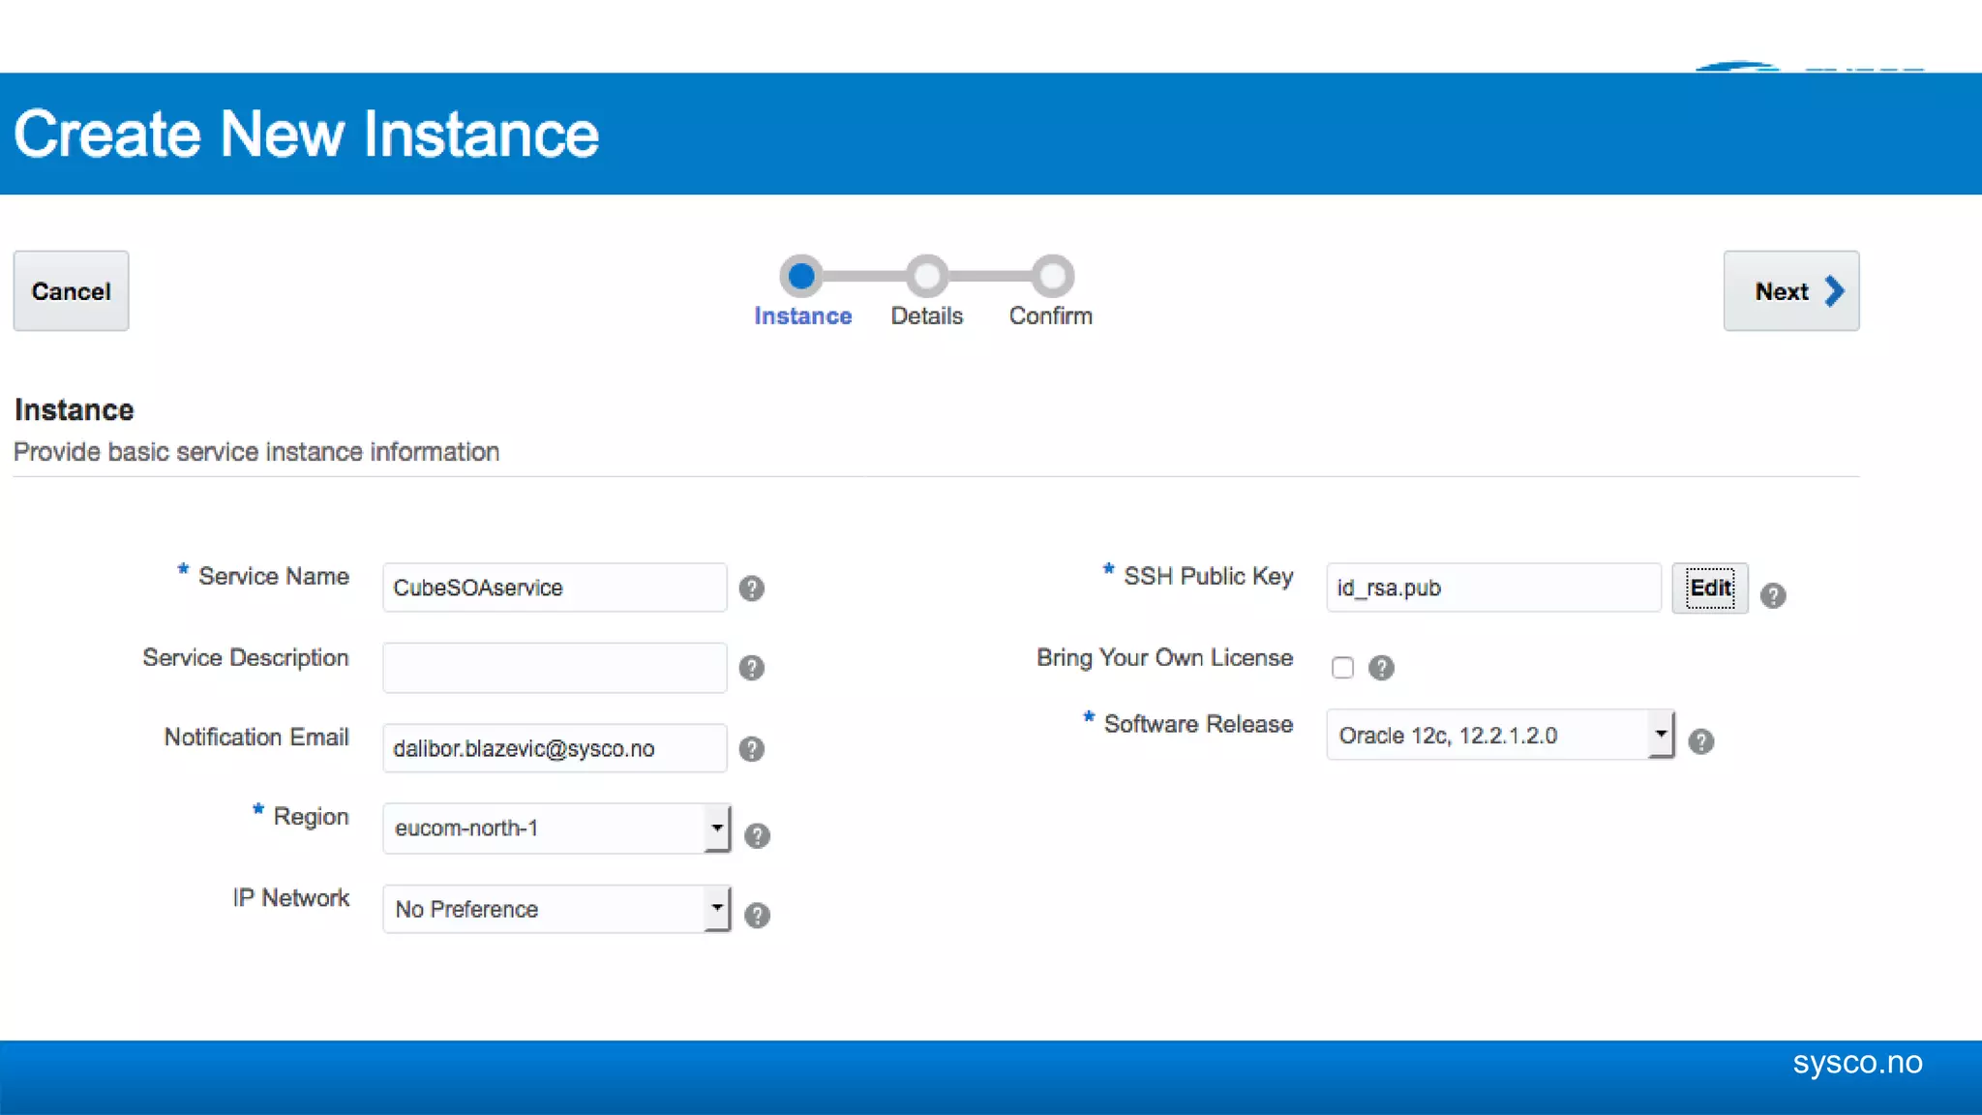Image resolution: width=1982 pixels, height=1115 pixels.
Task: Click the Cancel button
Action: point(71,291)
